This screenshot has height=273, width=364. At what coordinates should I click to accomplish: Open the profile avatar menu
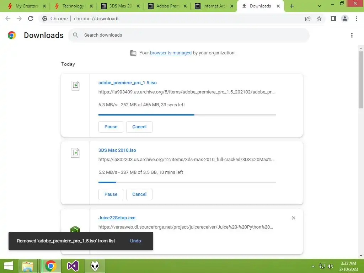(345, 18)
